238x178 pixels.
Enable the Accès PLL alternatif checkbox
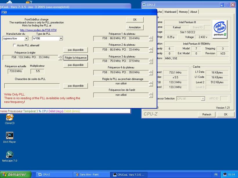point(15,45)
